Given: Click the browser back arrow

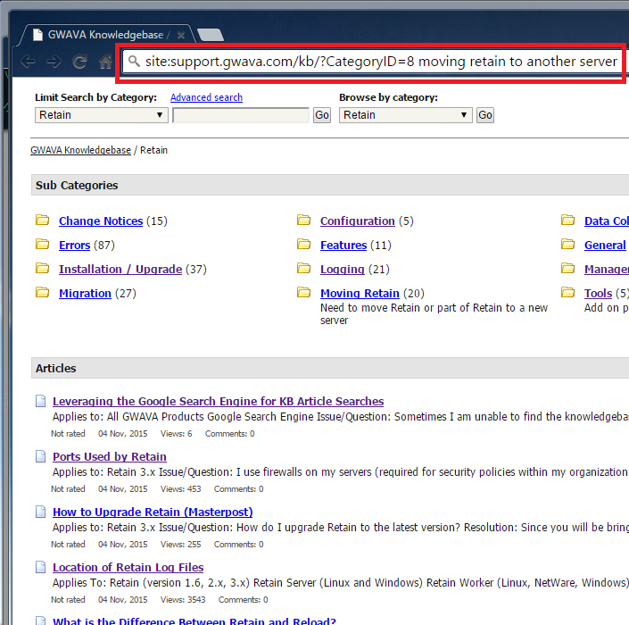Looking at the screenshot, I should tap(28, 62).
